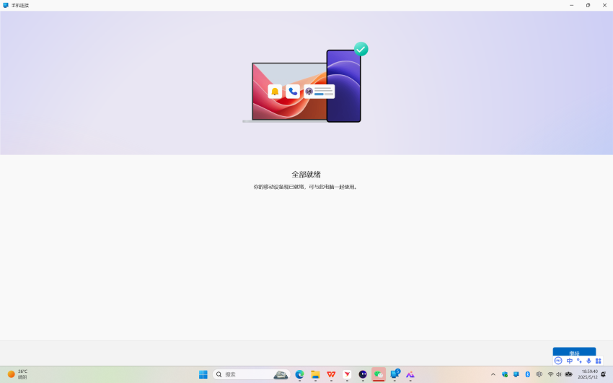Open the clock and date 18:59:40 flyout
This screenshot has width=613, height=383.
tap(588, 374)
